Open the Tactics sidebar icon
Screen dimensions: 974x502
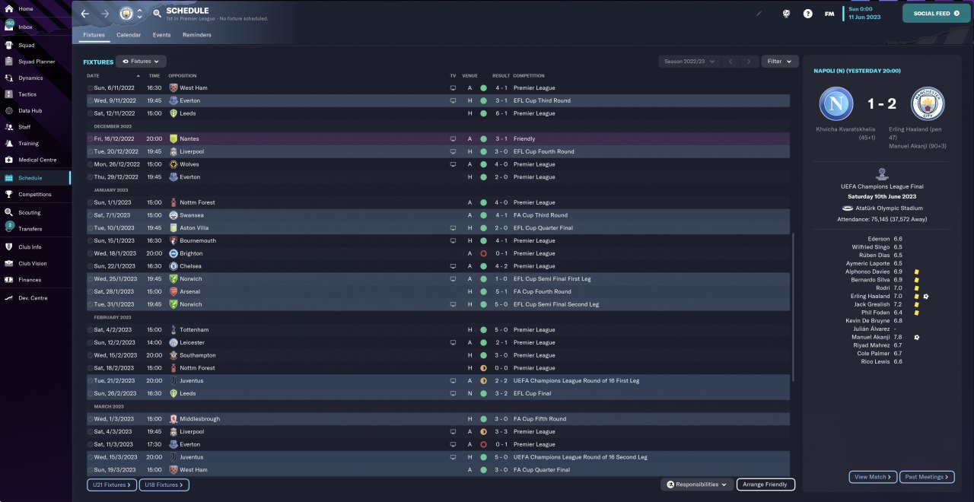point(9,94)
